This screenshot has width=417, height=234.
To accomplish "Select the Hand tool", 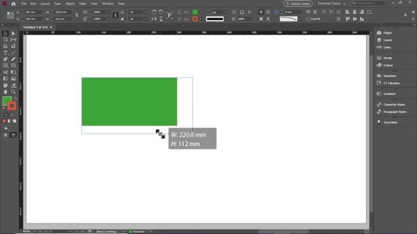I will coord(5,92).
